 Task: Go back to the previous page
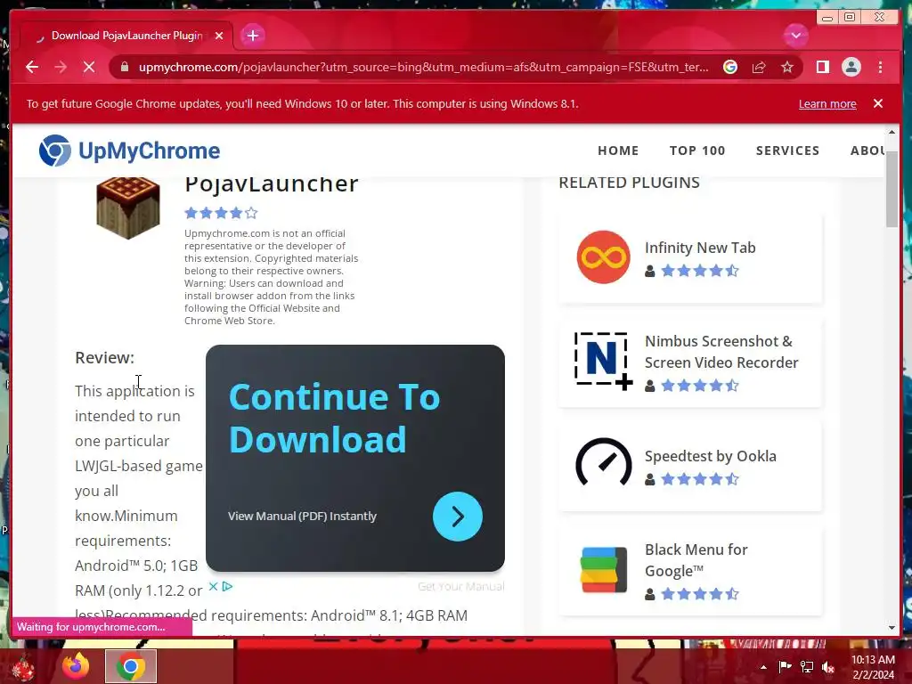[32, 67]
